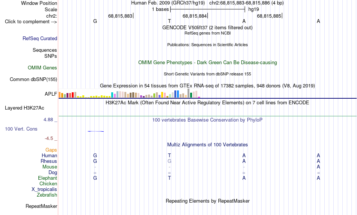Select the Rhesus species label
Viewport: 357px width, 215px height.
pyautogui.click(x=49, y=161)
